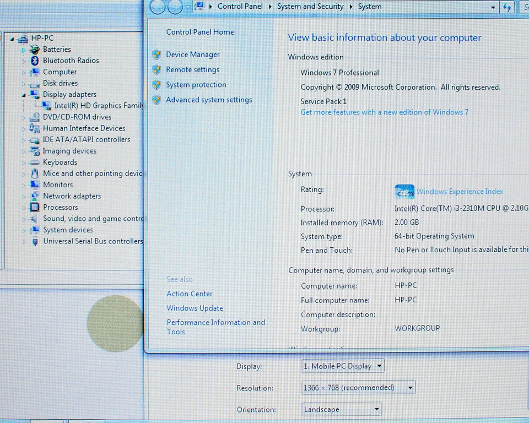Click the Forward navigation button

[175, 7]
